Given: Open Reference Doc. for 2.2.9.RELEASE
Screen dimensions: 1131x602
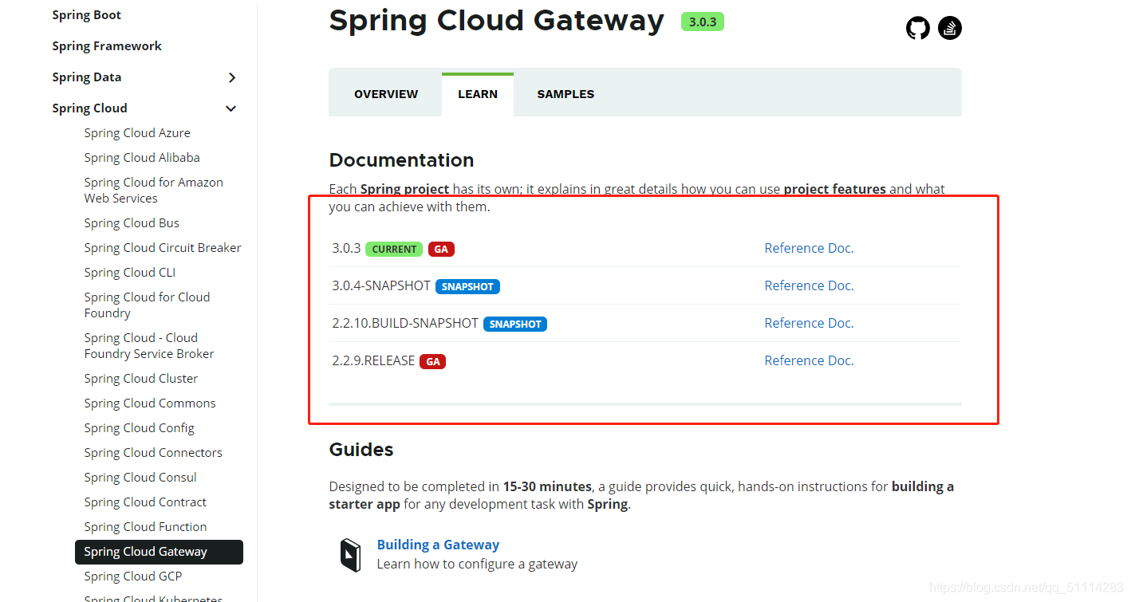Looking at the screenshot, I should click(809, 360).
